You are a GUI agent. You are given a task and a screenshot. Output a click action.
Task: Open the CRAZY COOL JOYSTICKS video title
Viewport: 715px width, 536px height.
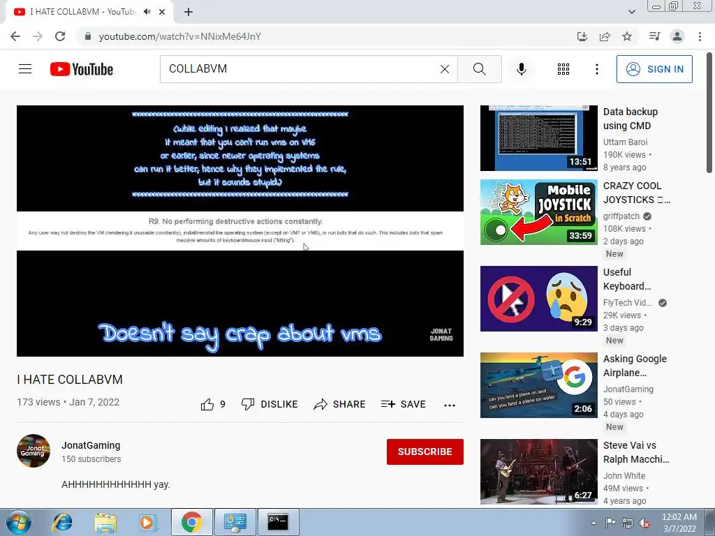pos(637,193)
